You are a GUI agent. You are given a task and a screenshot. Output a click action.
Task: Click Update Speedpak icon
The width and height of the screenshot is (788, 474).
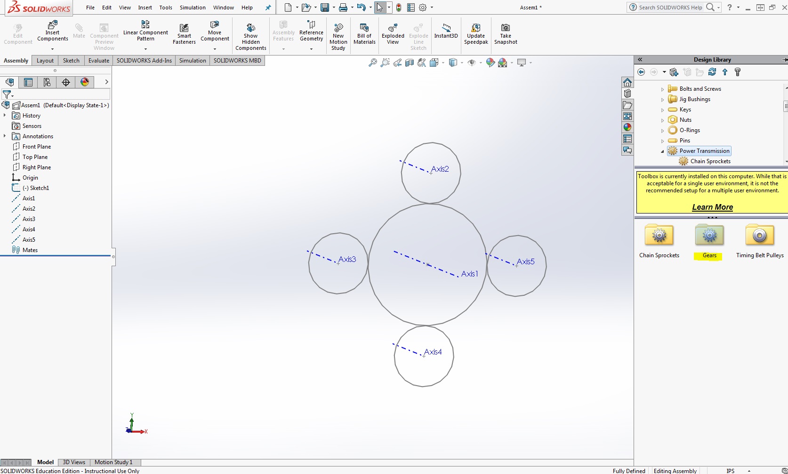coord(476,34)
